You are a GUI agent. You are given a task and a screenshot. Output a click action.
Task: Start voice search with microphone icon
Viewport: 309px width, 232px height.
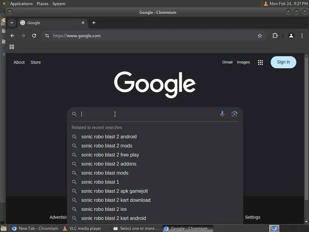222,114
